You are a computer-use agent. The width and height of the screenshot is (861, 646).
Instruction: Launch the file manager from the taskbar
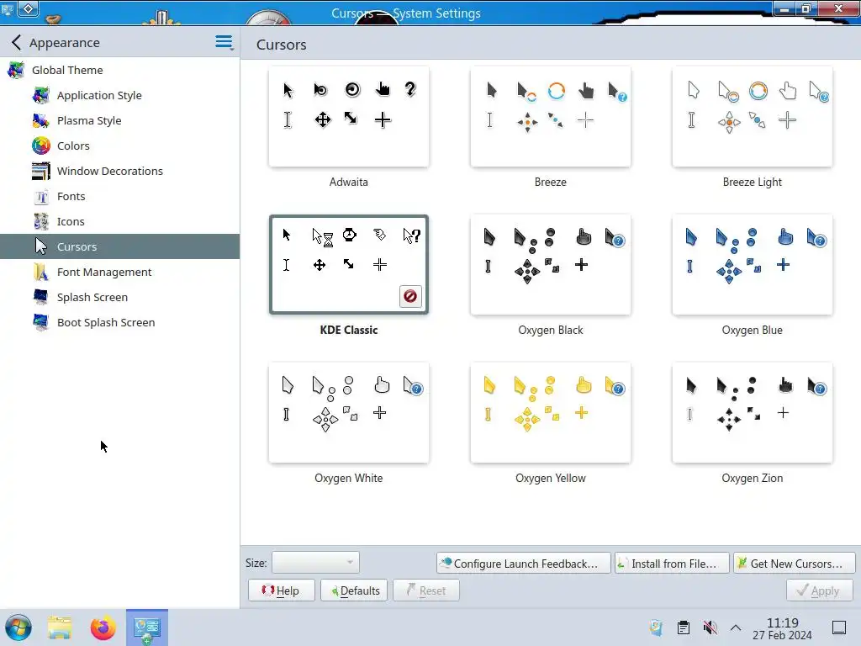click(x=60, y=627)
